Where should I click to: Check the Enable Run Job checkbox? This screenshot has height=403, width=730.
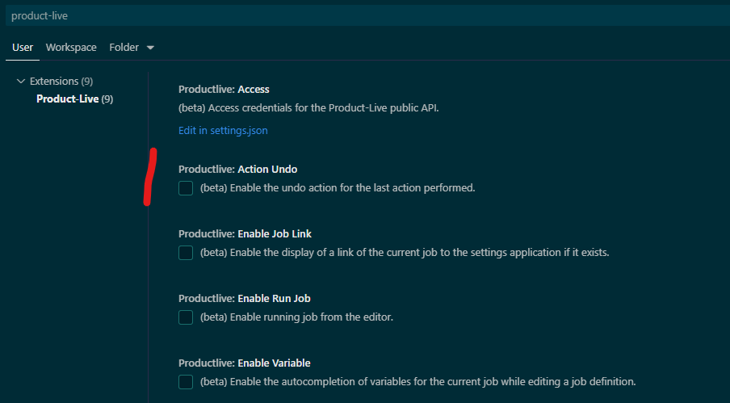click(186, 317)
